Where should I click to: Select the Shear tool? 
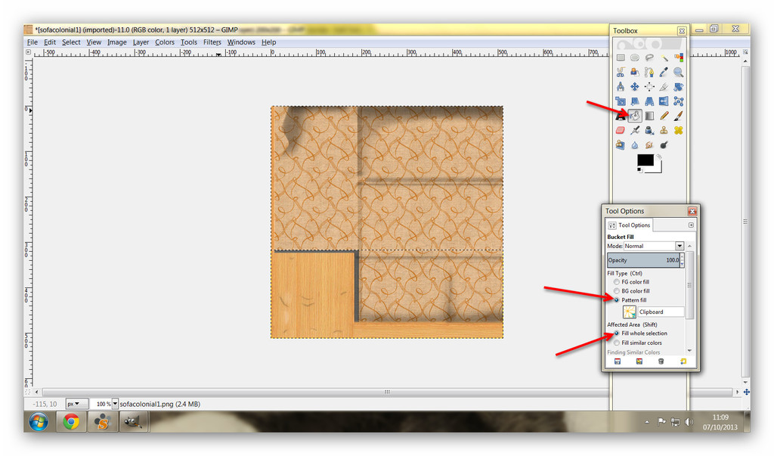tap(635, 101)
